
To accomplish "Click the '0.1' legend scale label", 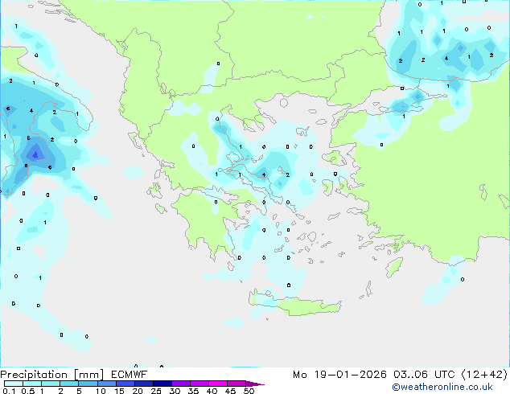I will [x=9, y=391].
